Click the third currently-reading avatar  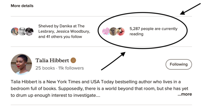tap(121, 31)
